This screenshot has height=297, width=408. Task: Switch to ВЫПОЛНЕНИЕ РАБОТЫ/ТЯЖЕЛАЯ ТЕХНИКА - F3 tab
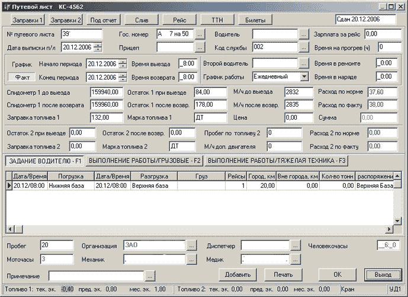pyautogui.click(x=277, y=161)
